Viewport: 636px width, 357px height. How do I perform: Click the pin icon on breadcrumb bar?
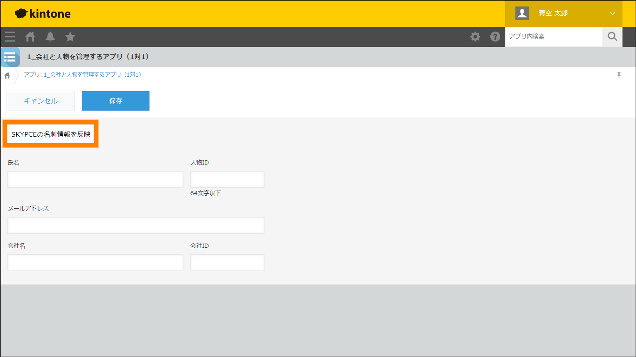coord(619,75)
